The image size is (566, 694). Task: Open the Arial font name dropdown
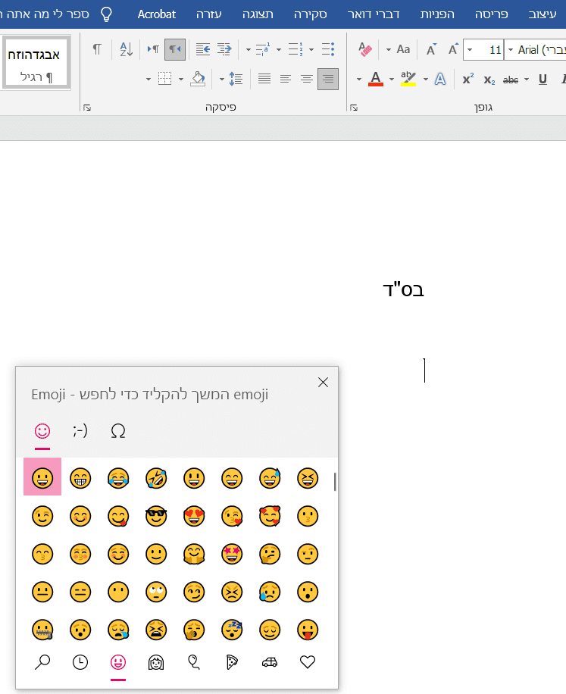pos(510,49)
